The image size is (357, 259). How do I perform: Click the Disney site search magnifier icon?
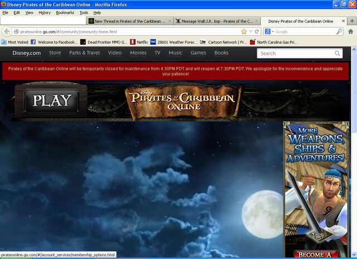pyautogui.click(x=337, y=53)
